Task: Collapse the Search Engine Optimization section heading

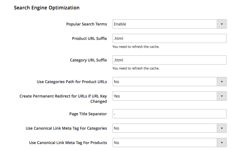Action: pyautogui.click(x=47, y=8)
